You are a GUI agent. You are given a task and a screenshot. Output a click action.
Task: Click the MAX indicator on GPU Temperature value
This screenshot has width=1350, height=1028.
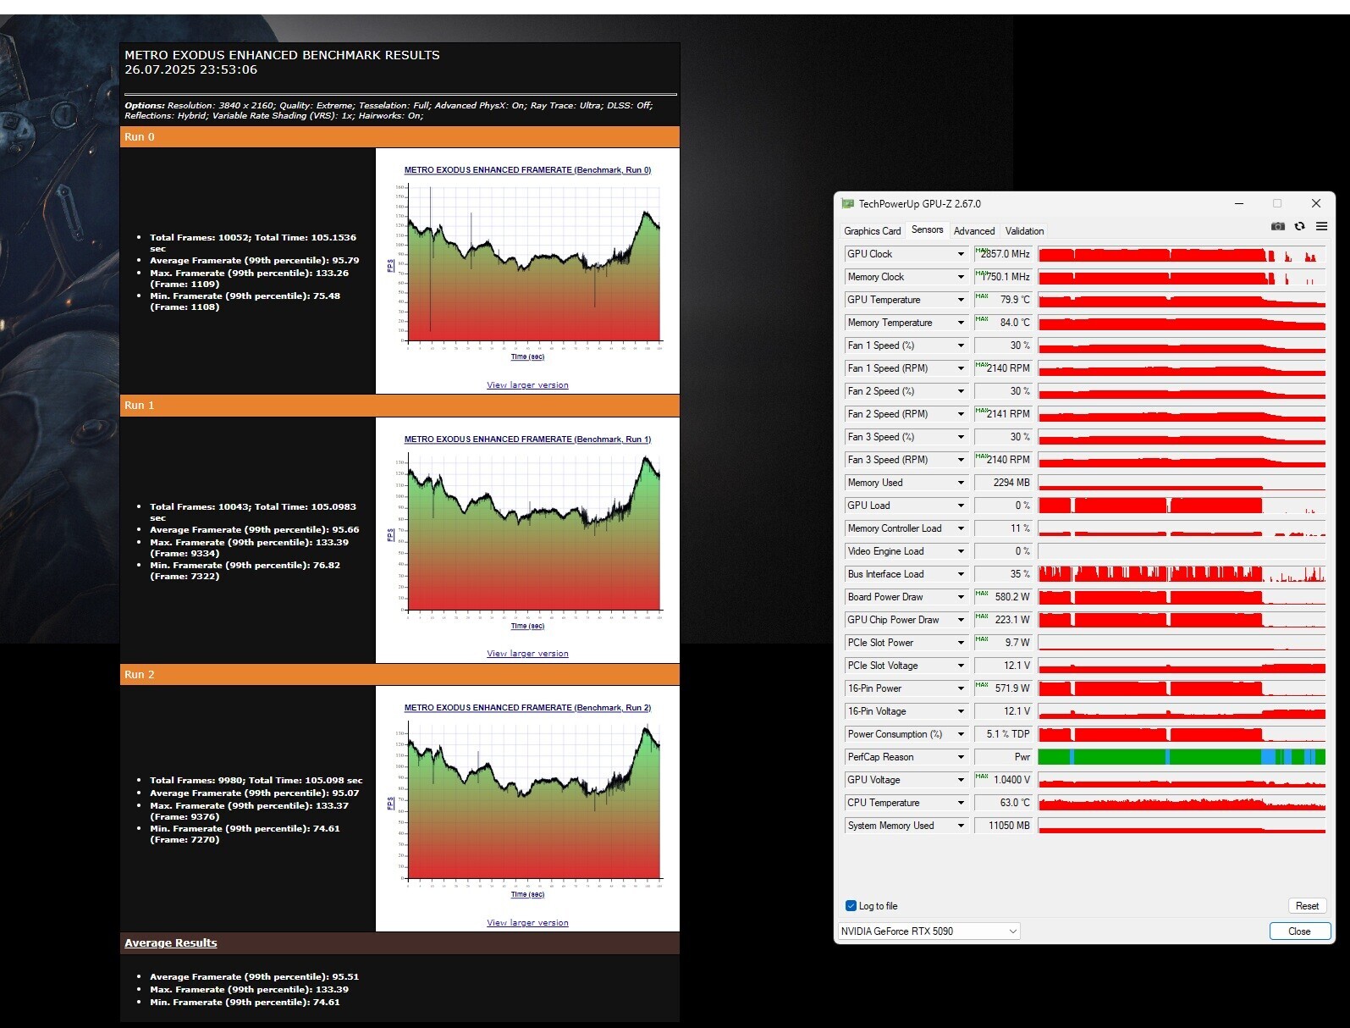pos(982,296)
